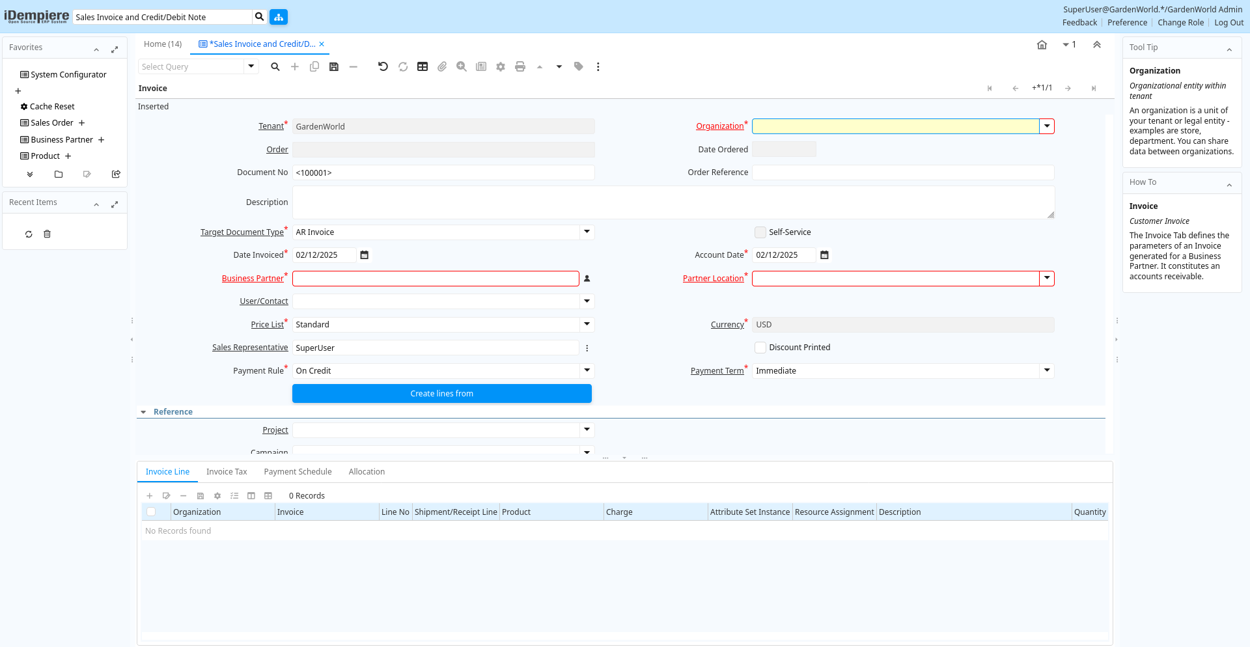The width and height of the screenshot is (1250, 647).
Task: Delete recent items with trash icon
Action: coord(47,234)
